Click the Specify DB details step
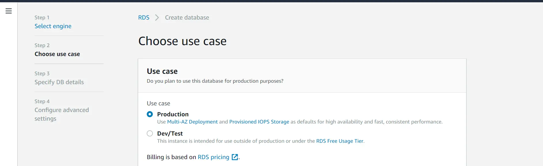 pos(59,82)
